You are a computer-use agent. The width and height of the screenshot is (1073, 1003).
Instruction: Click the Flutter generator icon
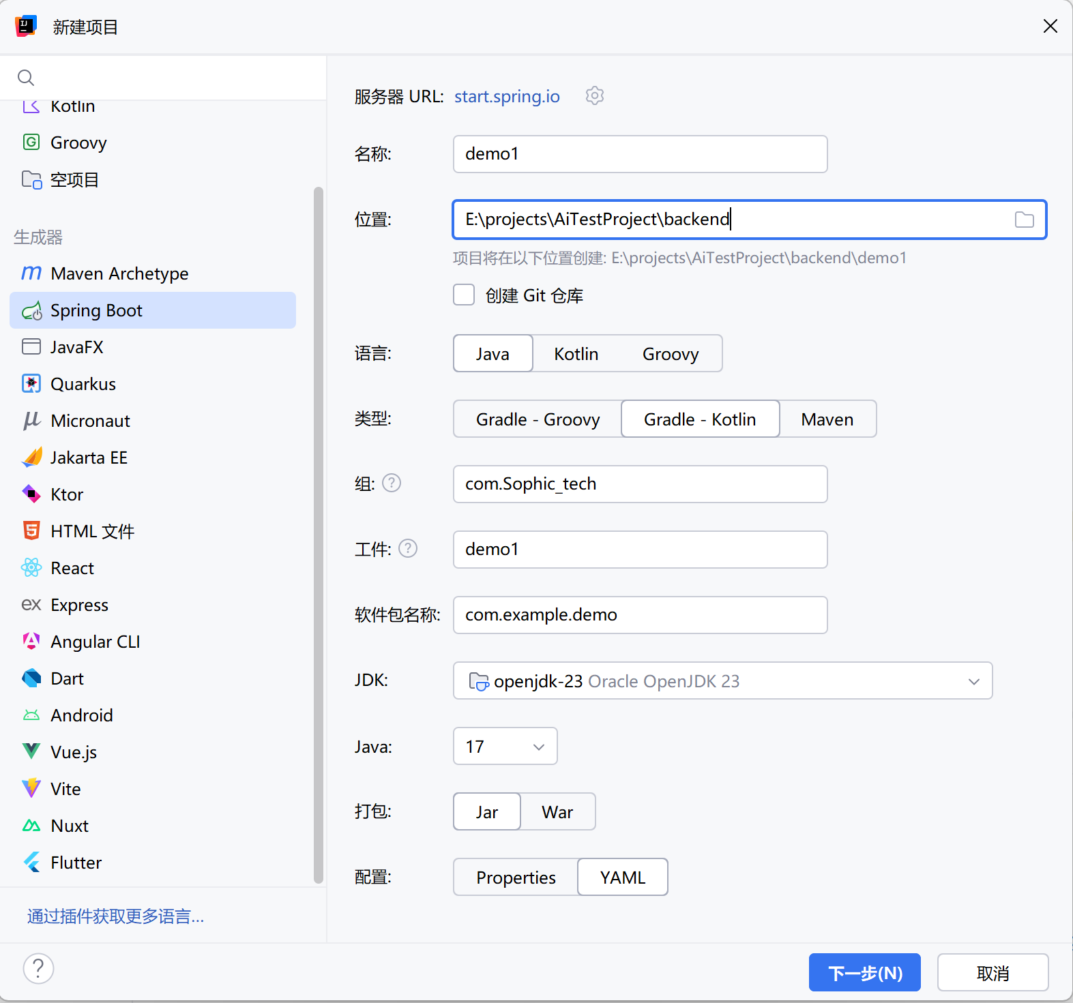point(31,862)
